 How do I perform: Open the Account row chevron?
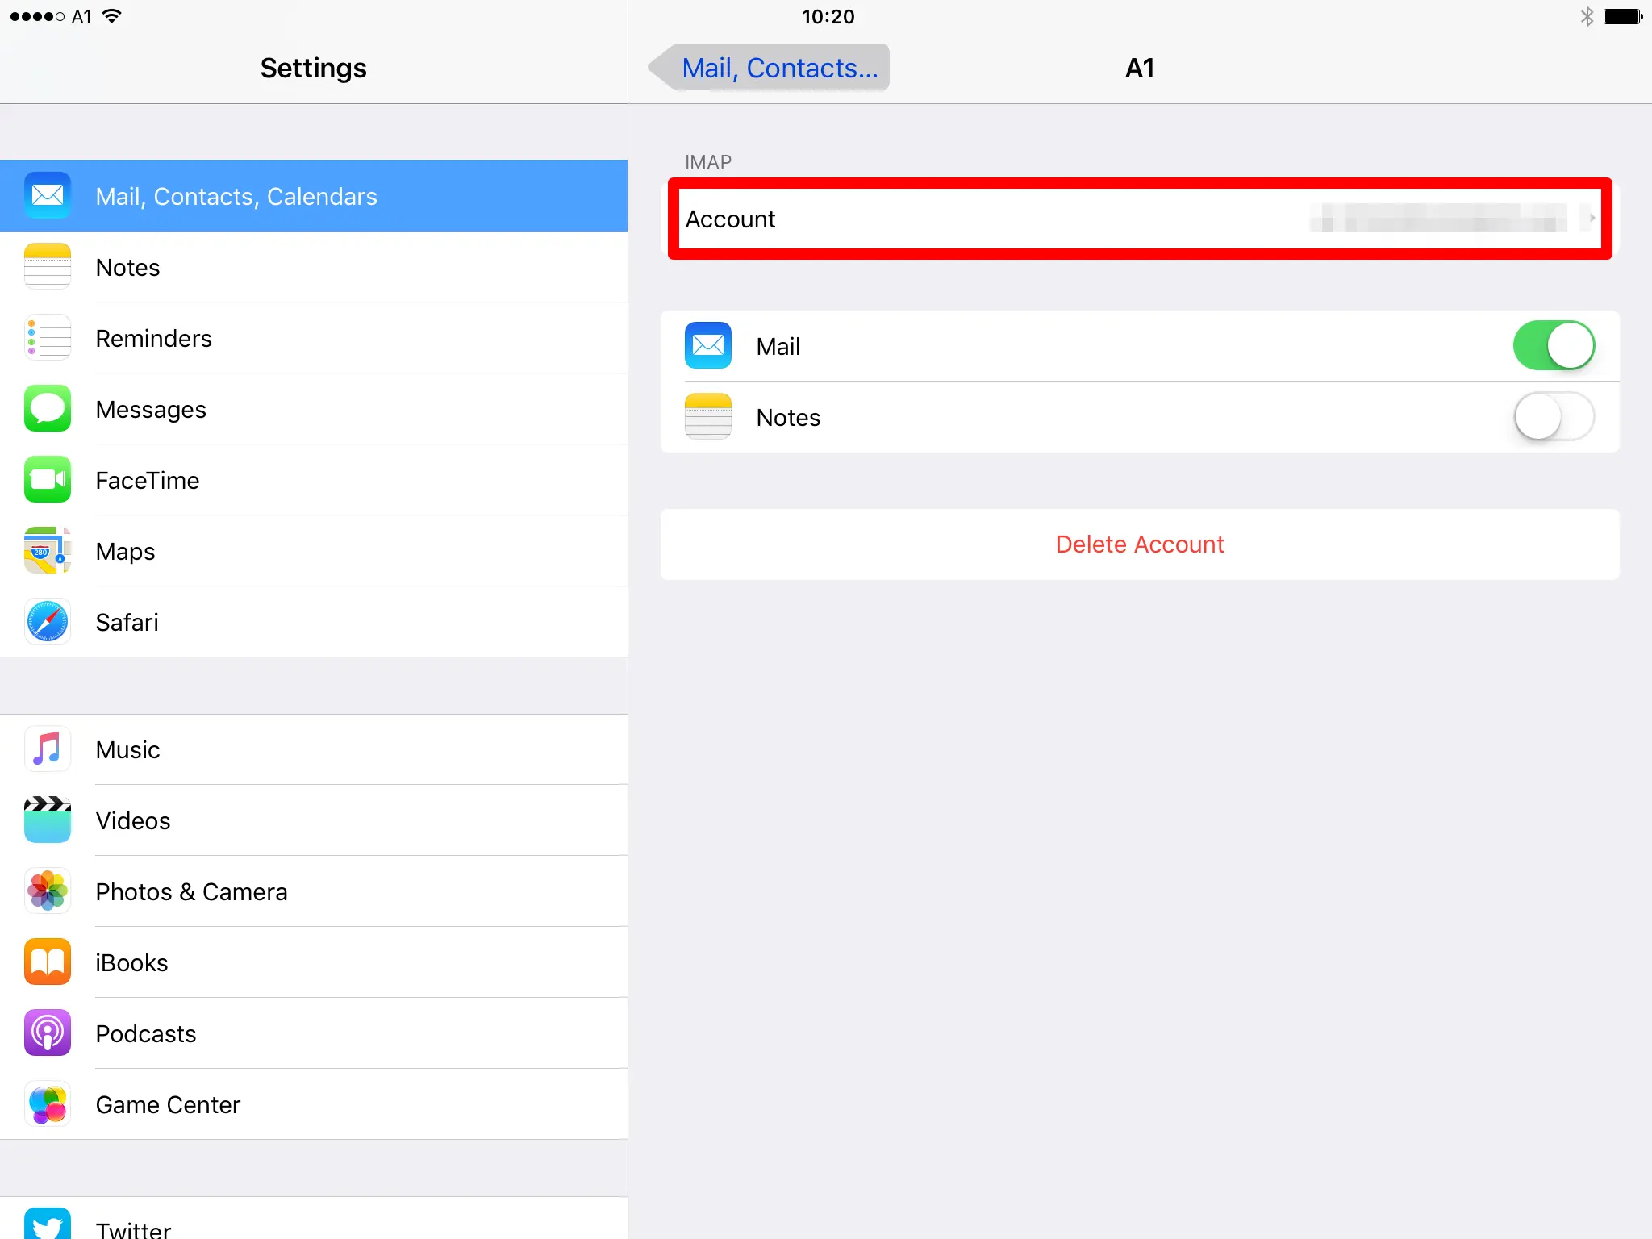(1592, 219)
